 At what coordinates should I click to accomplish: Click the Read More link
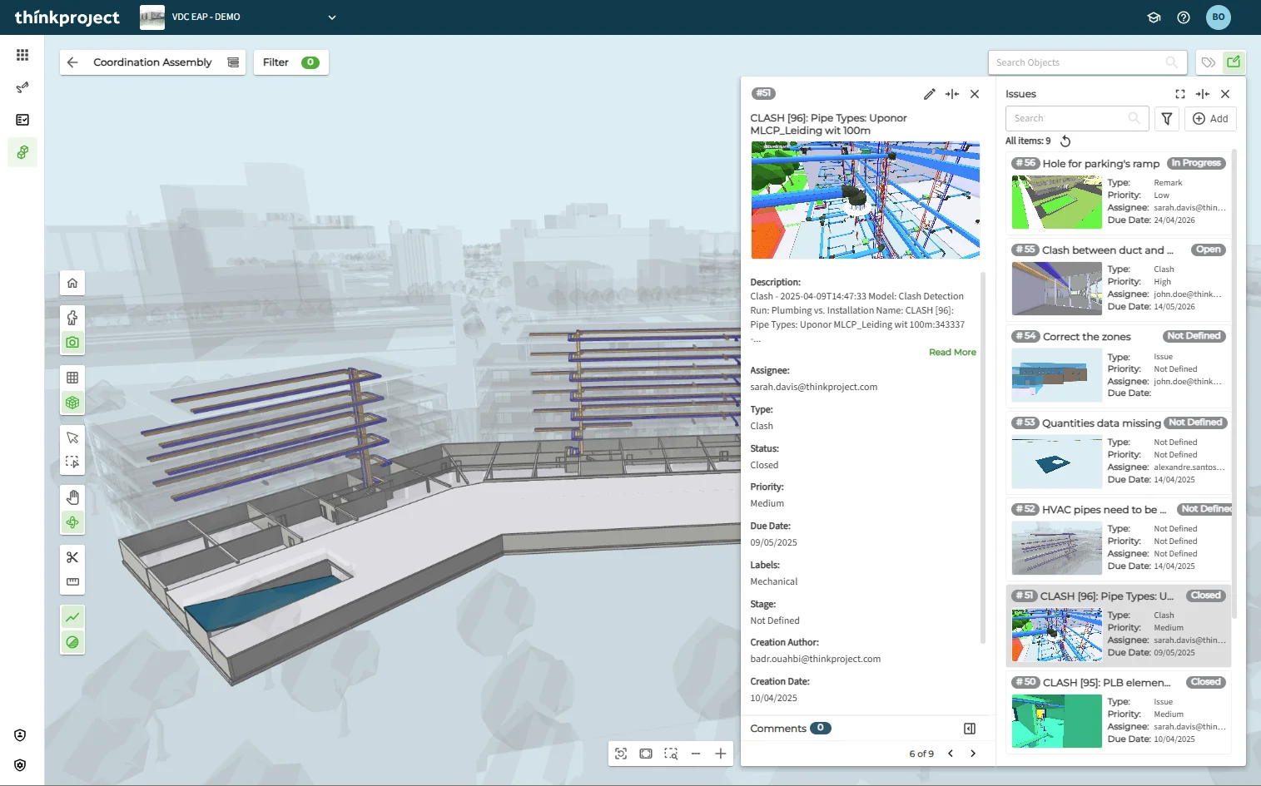[952, 353]
